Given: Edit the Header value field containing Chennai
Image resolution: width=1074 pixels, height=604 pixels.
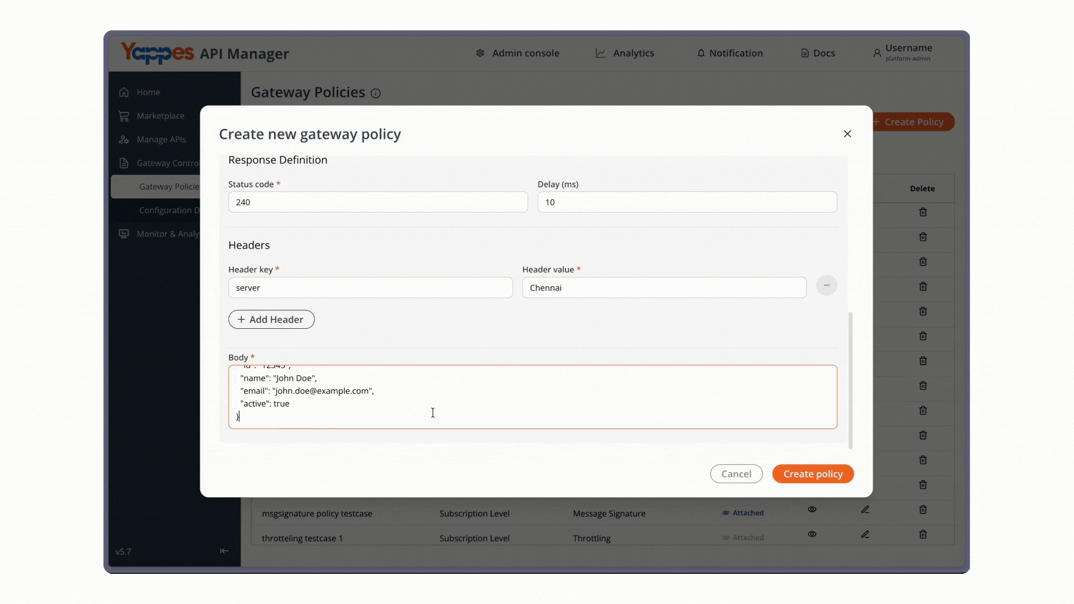Looking at the screenshot, I should [x=664, y=287].
